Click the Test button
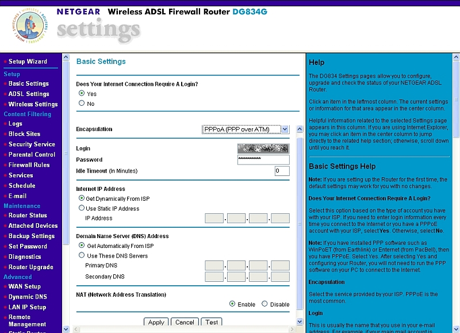This screenshot has height=333, width=460. 211,323
